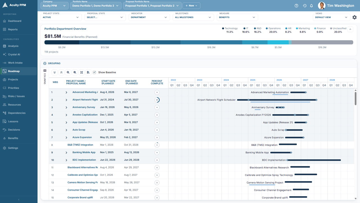Screen dimensions: 360x203
Task: Open the B&B (TMG) Integration link
Action: [80, 145]
